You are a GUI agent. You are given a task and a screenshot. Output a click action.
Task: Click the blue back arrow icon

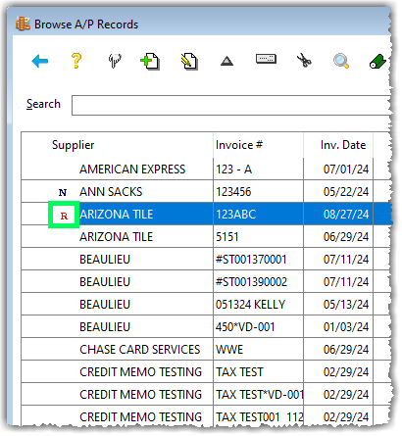40,61
